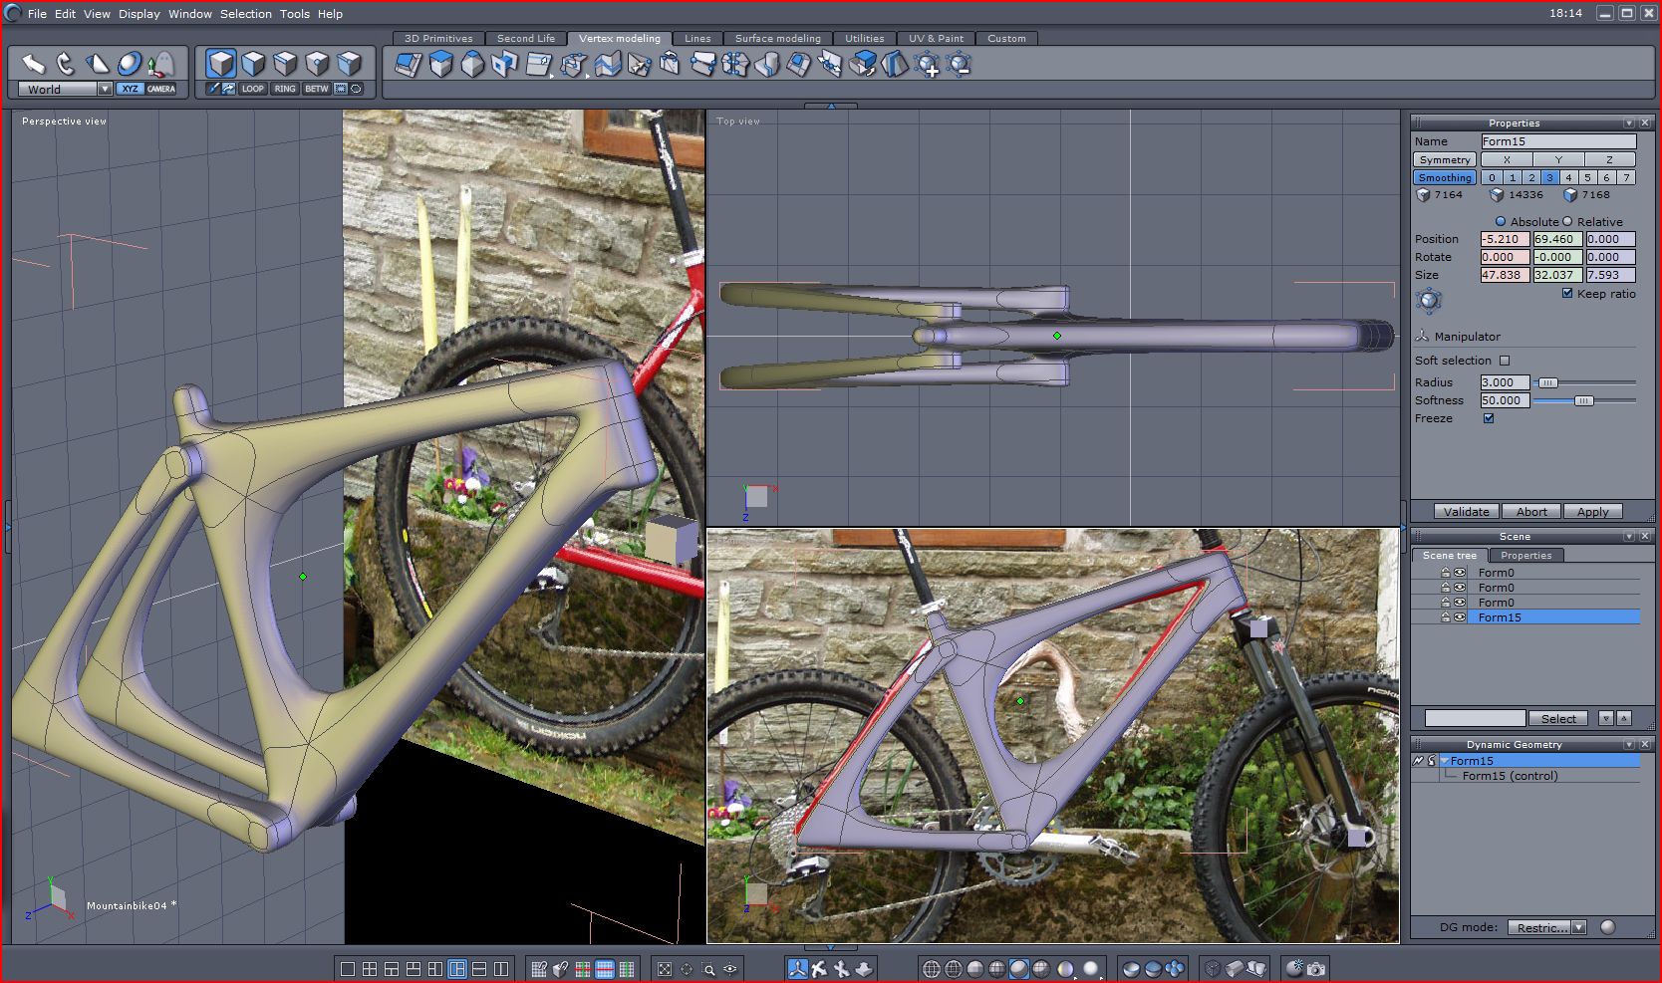The image size is (1662, 983).
Task: Select the highlighted smooth-shaded sphere display mode
Action: (1018, 969)
